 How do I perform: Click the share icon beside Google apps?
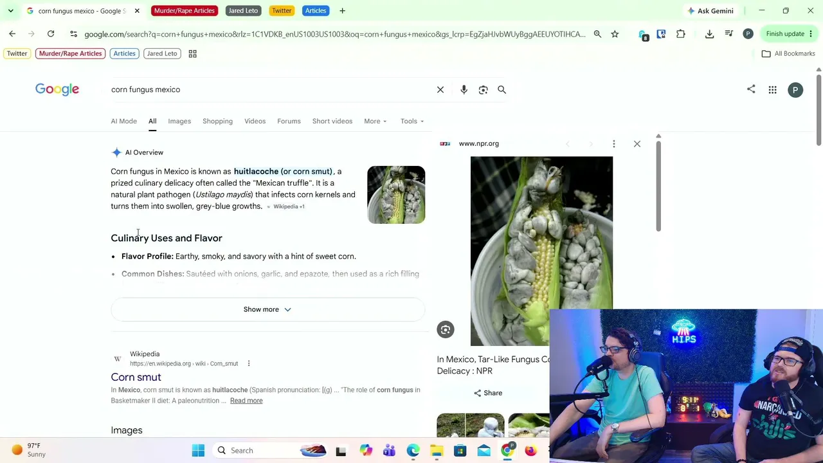tap(751, 89)
